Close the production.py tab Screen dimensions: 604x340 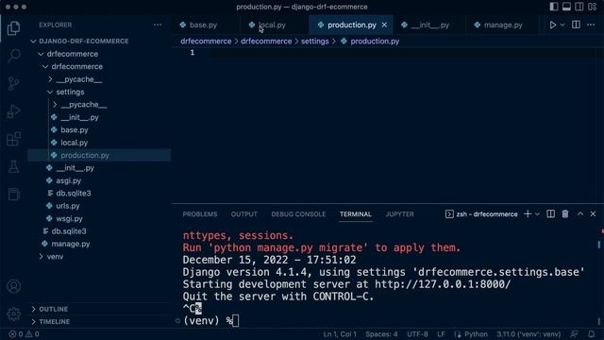click(384, 25)
